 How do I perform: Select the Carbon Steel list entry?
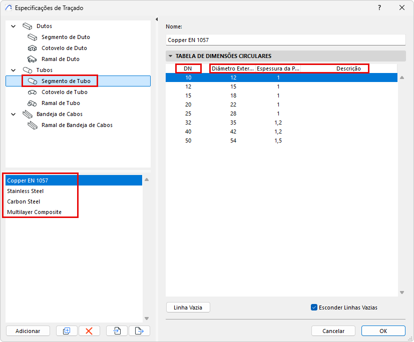(74, 201)
